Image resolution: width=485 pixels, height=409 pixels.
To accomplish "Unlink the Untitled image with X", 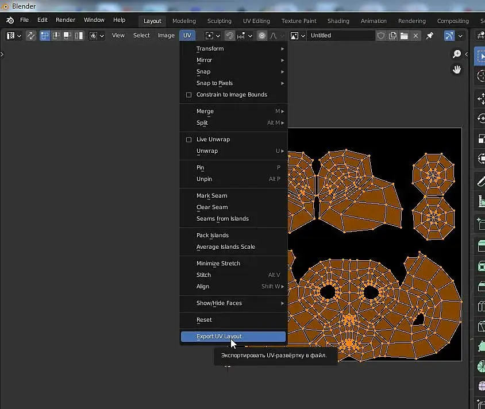I will (416, 36).
